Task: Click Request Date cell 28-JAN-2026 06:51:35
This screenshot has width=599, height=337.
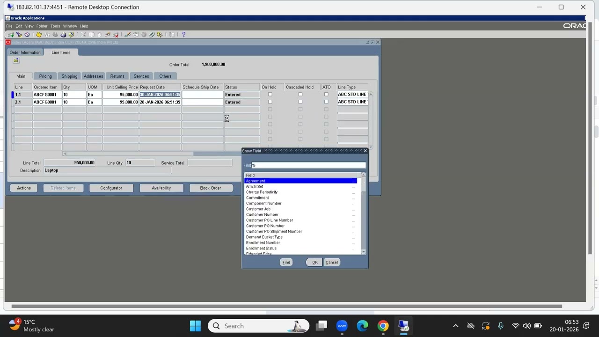Action: tap(160, 102)
